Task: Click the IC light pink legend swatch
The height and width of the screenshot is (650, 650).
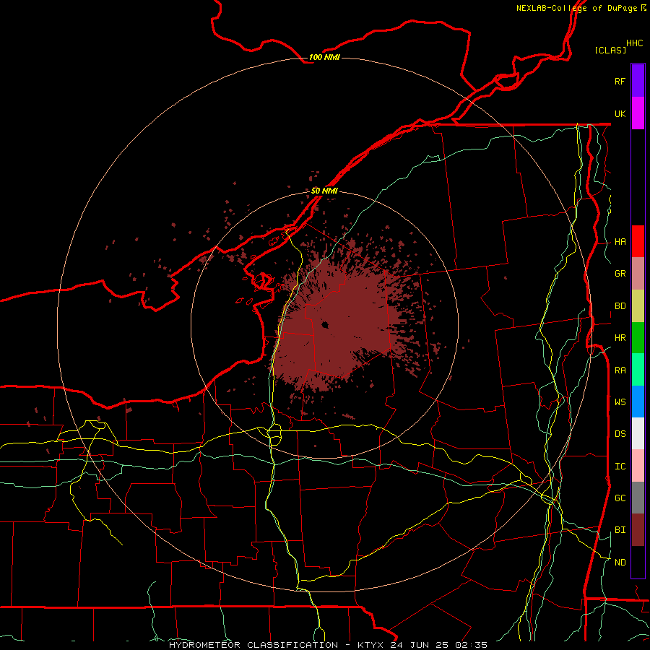Action: coord(638,466)
